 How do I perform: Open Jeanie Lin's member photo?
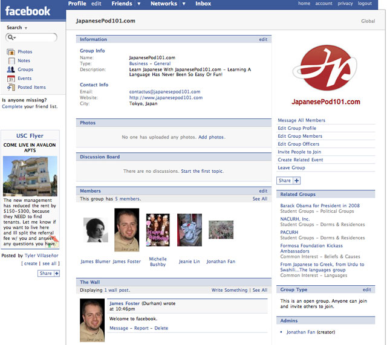(189, 230)
